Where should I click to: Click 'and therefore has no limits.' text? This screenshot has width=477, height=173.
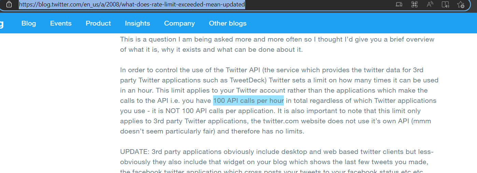pyautogui.click(x=261, y=131)
